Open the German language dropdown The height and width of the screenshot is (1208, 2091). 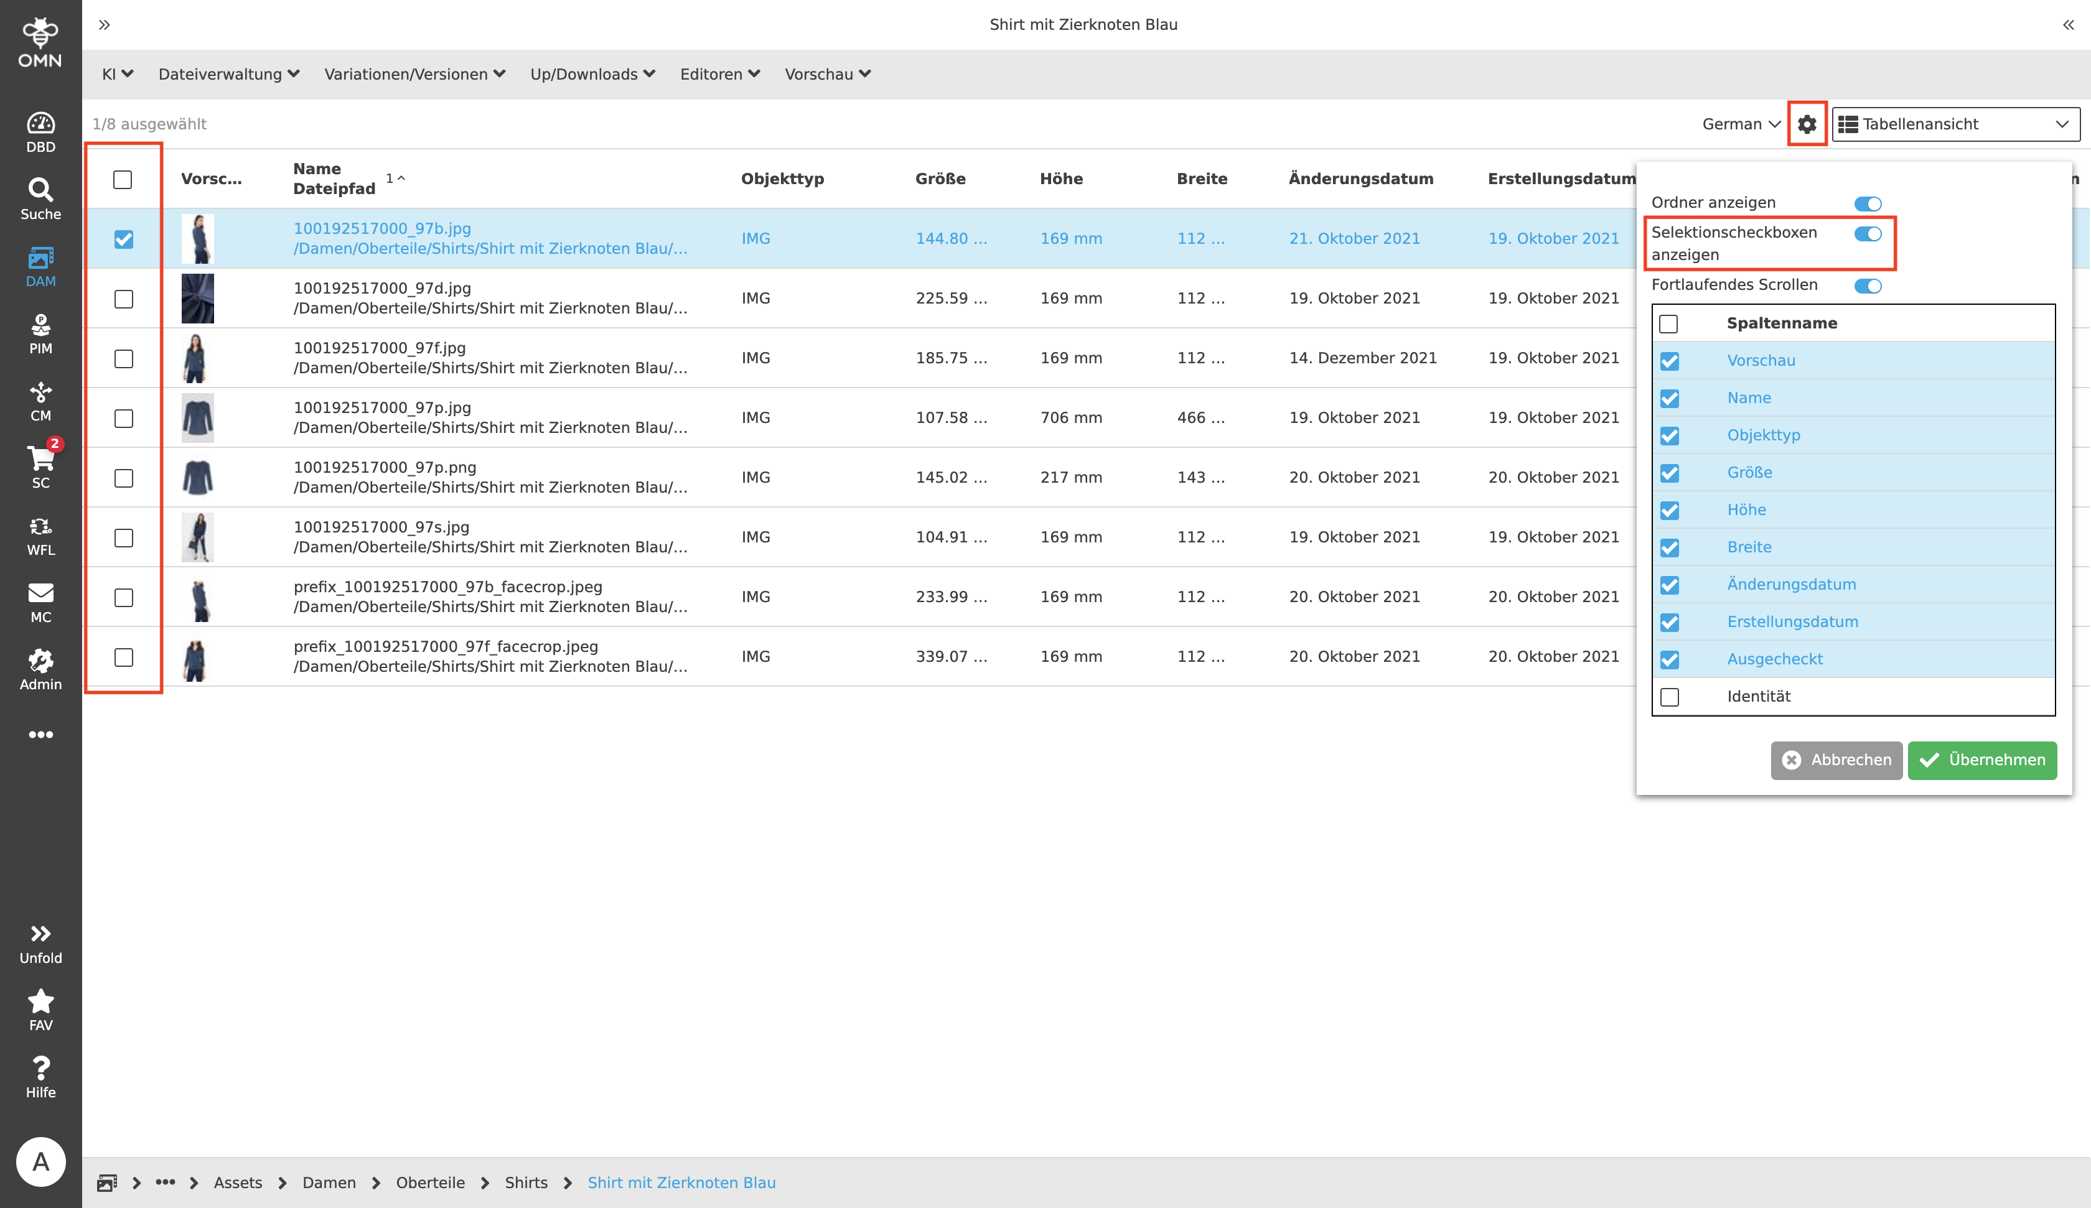(x=1740, y=124)
